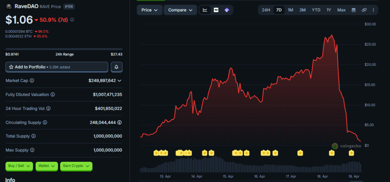Click the Market Cap info icon
This screenshot has height=182, width=390.
click(x=32, y=81)
